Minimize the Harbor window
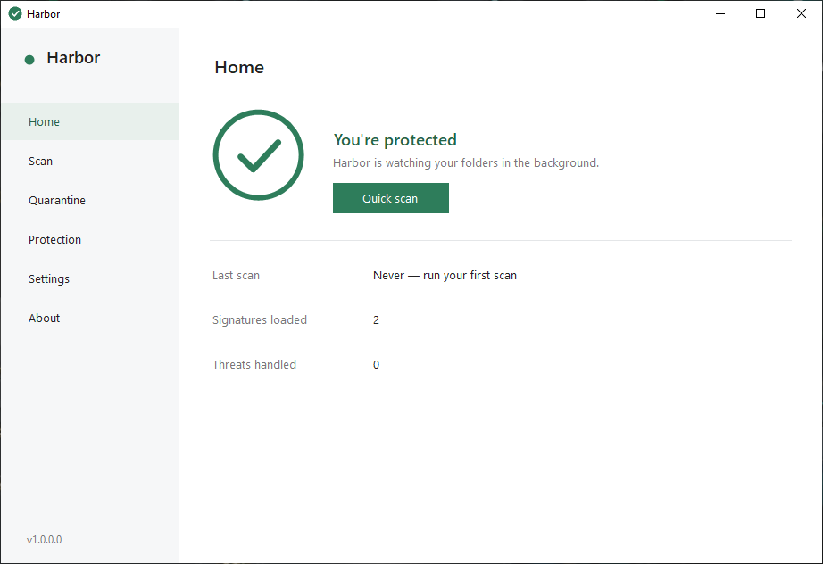 click(x=720, y=13)
